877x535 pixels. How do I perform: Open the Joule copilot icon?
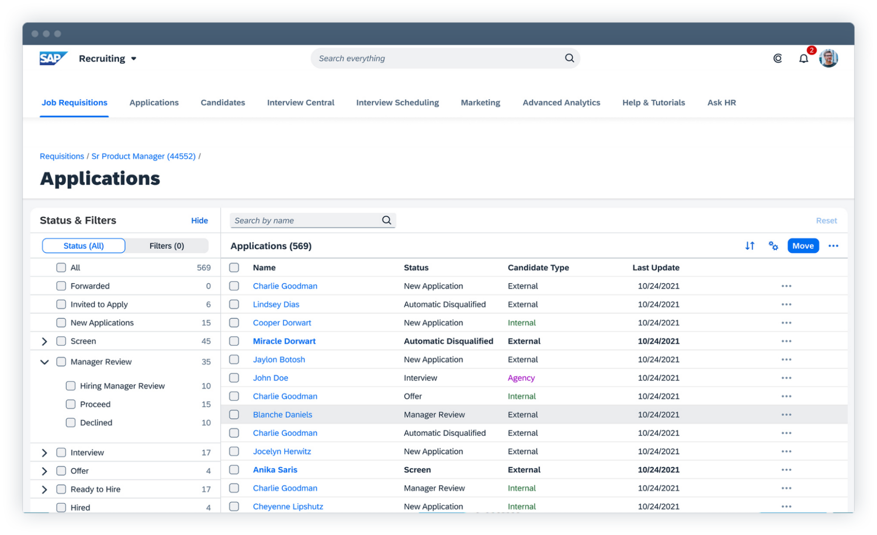pyautogui.click(x=778, y=58)
